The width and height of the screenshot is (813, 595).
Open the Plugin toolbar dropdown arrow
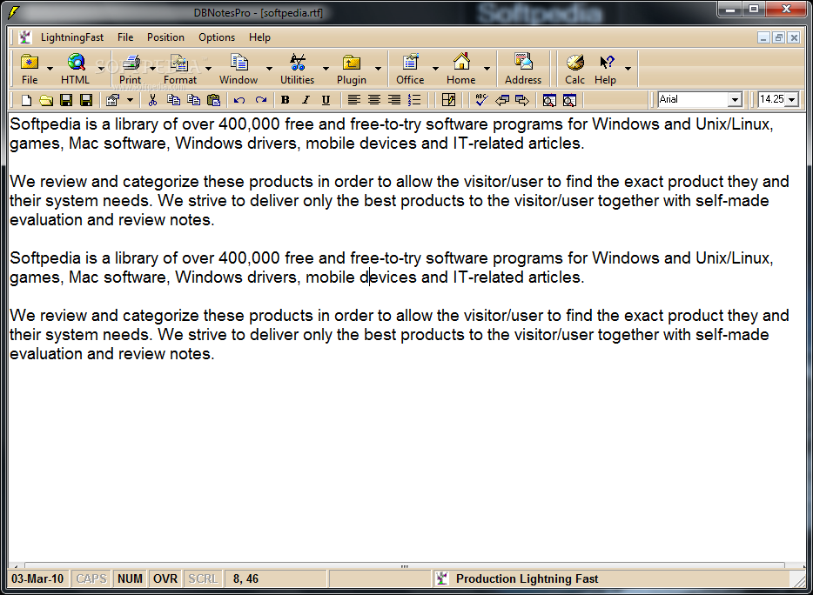coord(378,69)
